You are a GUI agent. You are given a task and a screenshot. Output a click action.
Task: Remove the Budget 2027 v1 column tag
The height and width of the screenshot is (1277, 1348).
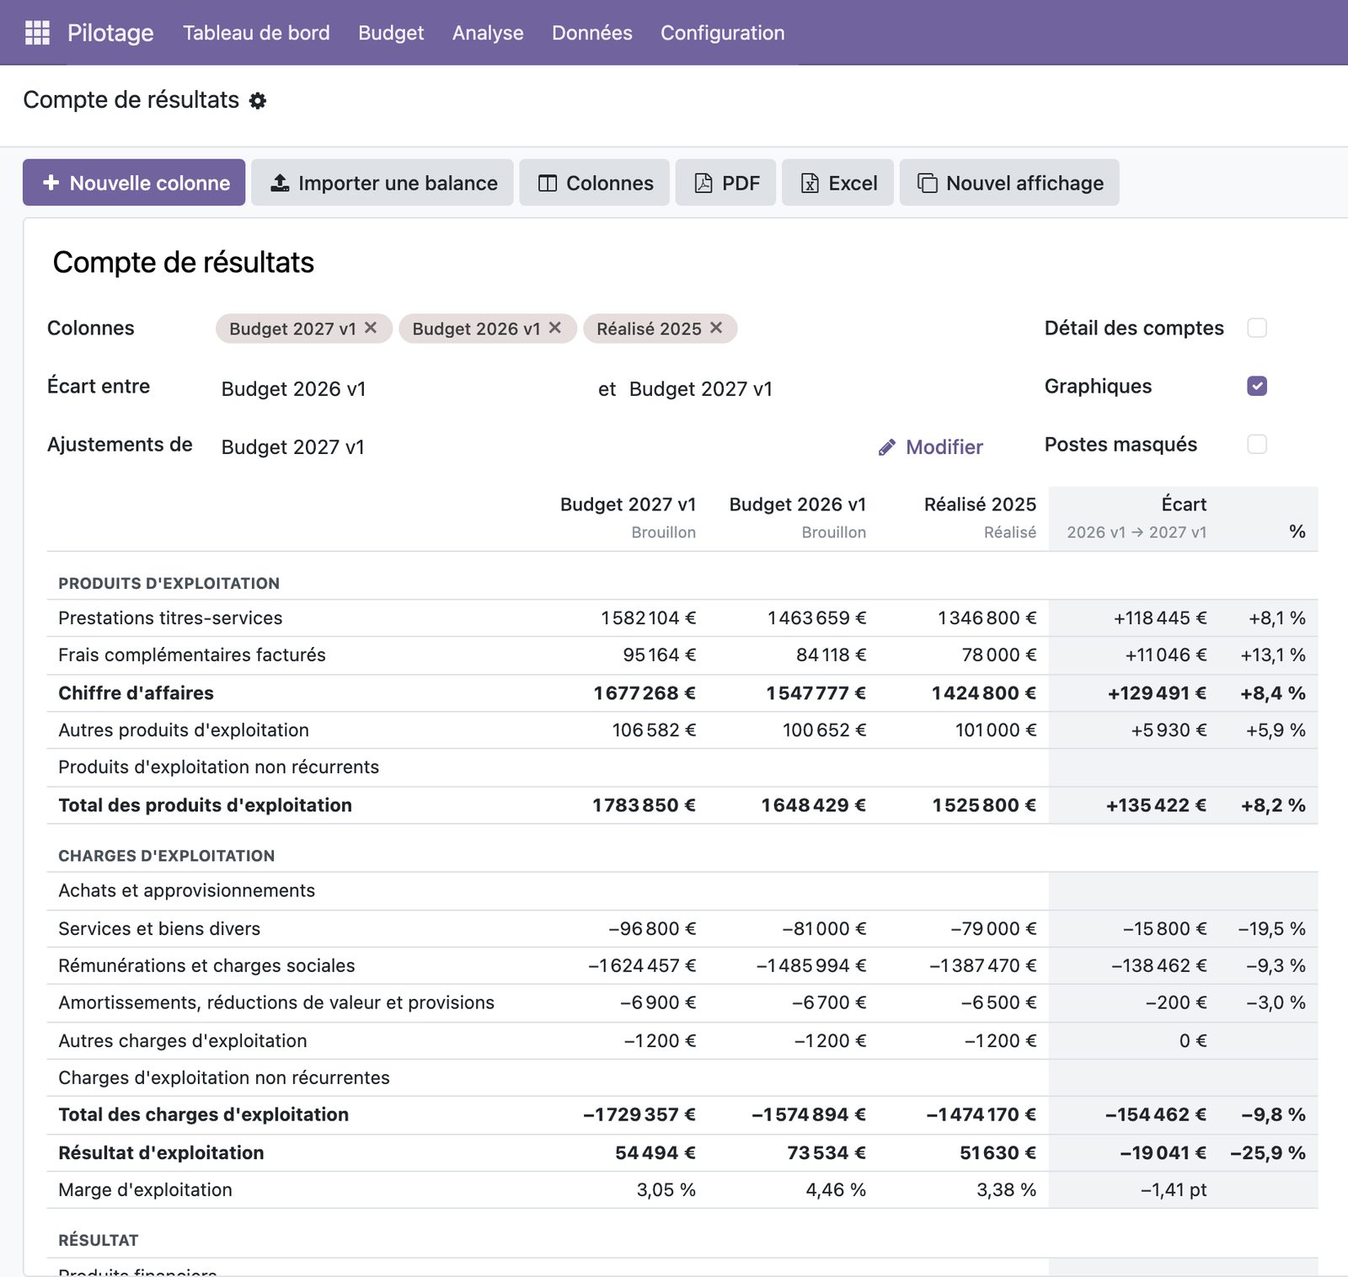pos(371,328)
